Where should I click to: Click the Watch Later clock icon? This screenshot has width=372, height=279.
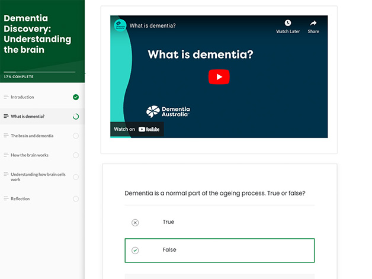coord(287,24)
